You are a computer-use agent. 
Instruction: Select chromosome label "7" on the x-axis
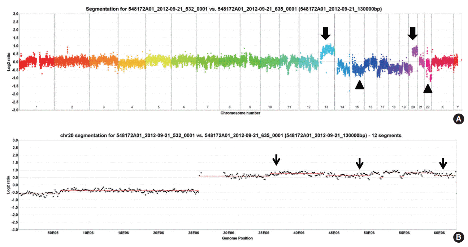[207, 107]
